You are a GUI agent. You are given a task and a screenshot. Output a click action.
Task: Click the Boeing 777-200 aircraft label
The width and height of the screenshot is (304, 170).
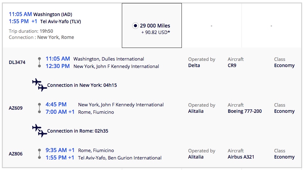coord(245,111)
